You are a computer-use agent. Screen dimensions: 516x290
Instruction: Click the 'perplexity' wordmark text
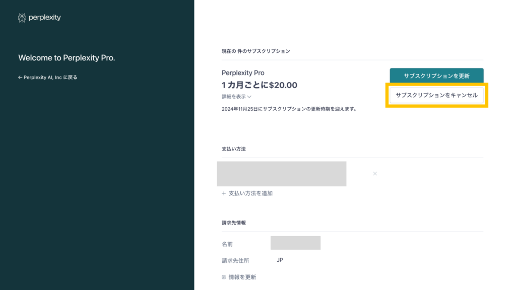point(45,18)
